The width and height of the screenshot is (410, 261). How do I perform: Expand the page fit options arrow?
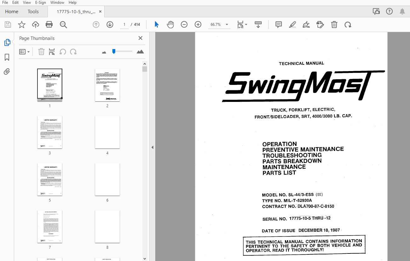(246, 25)
